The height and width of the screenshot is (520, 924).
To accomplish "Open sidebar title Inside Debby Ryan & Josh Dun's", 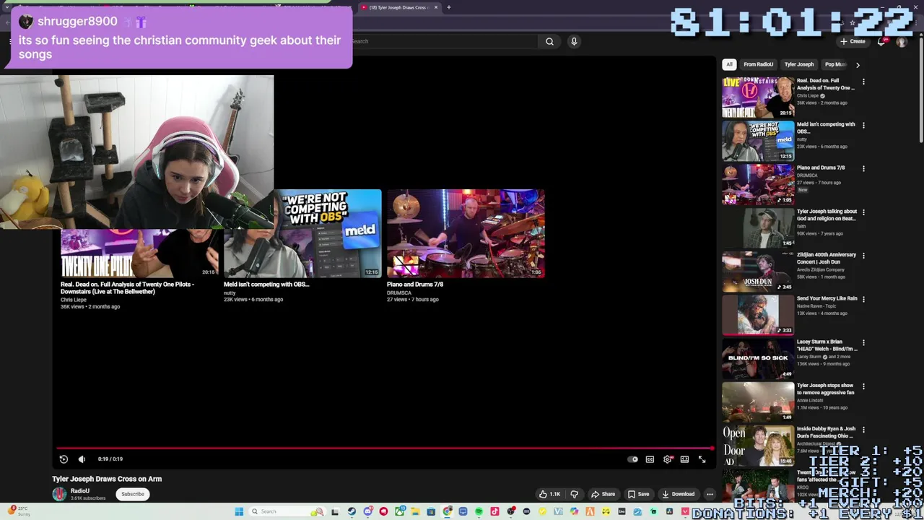I will 826,432.
